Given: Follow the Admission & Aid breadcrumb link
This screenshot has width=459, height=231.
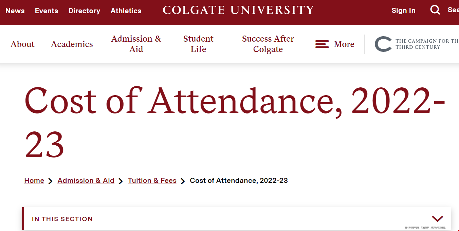Looking at the screenshot, I should 86,181.
